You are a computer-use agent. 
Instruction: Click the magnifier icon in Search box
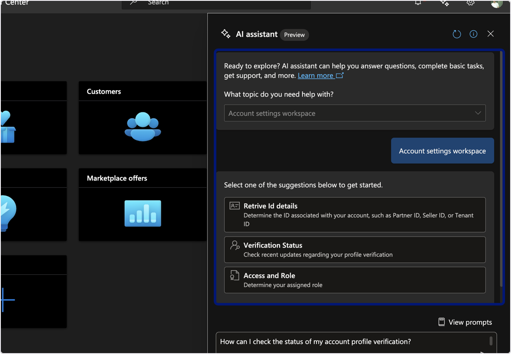tap(134, 3)
